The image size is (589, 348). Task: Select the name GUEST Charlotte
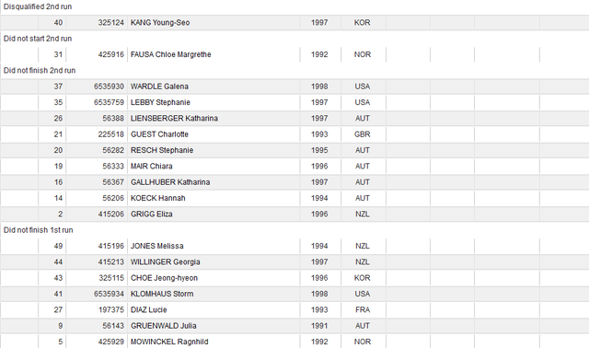tap(159, 134)
